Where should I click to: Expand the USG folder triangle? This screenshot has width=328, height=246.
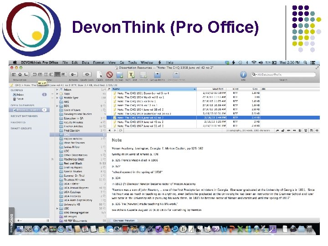(x=57, y=208)
